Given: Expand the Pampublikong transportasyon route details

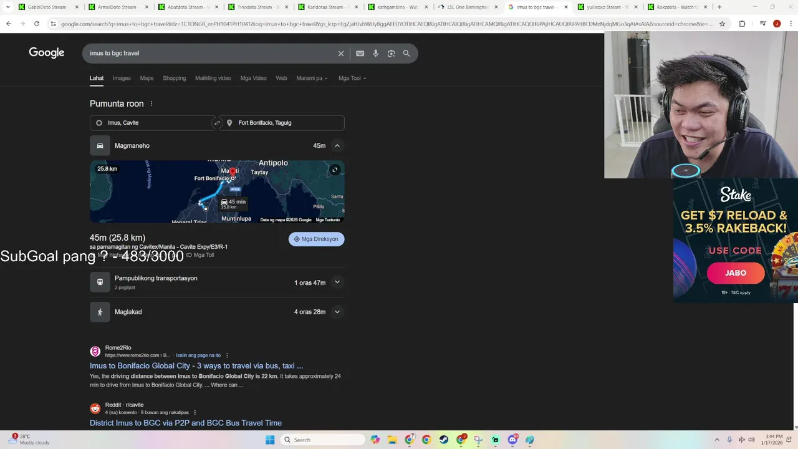Looking at the screenshot, I should tap(337, 282).
